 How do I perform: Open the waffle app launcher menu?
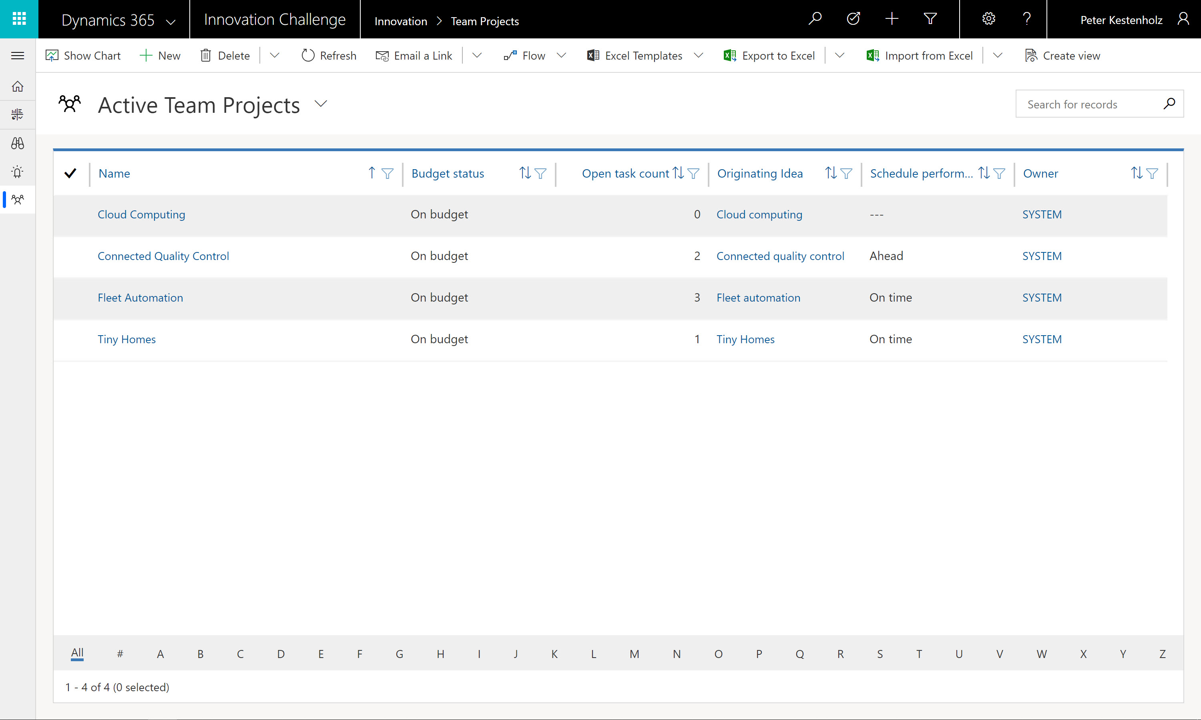tap(19, 19)
